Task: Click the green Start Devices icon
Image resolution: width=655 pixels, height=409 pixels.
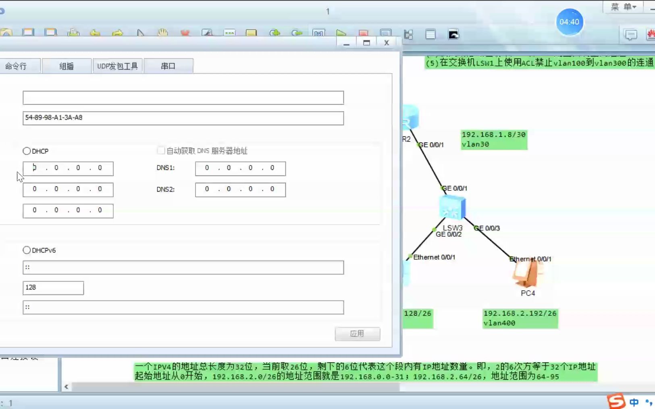Action: pos(341,33)
